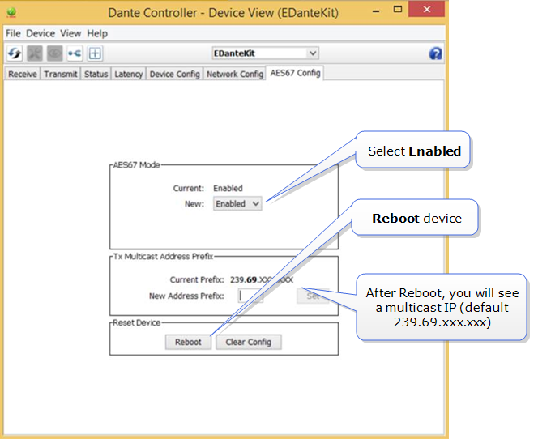The height and width of the screenshot is (439, 538).
Task: Click the plus grid toolbar icon
Action: [x=95, y=53]
